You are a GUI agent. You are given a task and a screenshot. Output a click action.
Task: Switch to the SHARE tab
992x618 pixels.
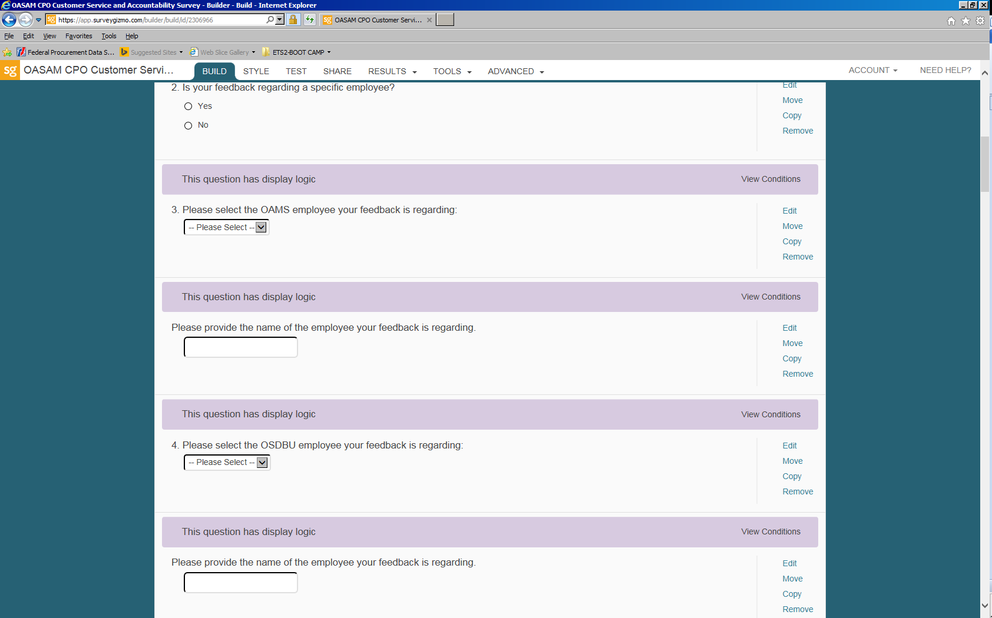pyautogui.click(x=338, y=71)
